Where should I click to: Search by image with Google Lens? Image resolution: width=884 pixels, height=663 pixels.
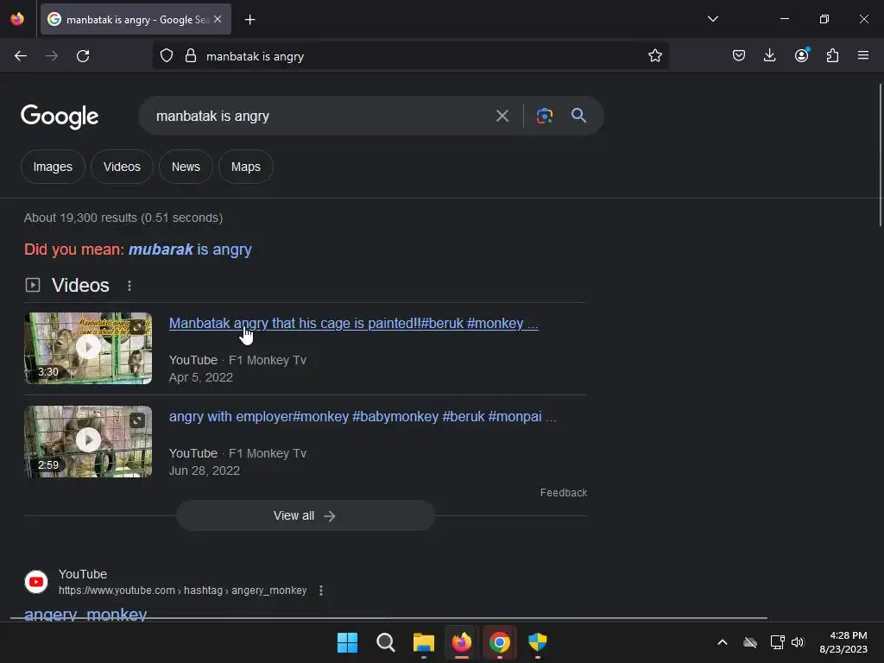[x=544, y=117]
